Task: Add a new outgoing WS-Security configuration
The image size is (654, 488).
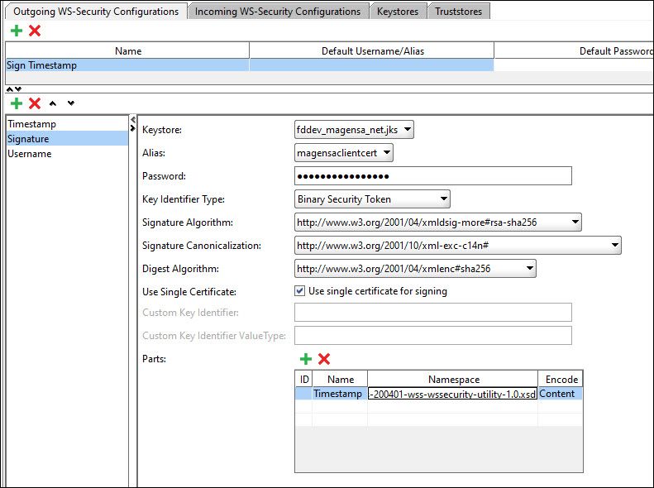Action: click(17, 31)
